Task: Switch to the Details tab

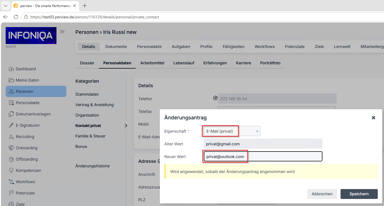Action: (x=89, y=47)
